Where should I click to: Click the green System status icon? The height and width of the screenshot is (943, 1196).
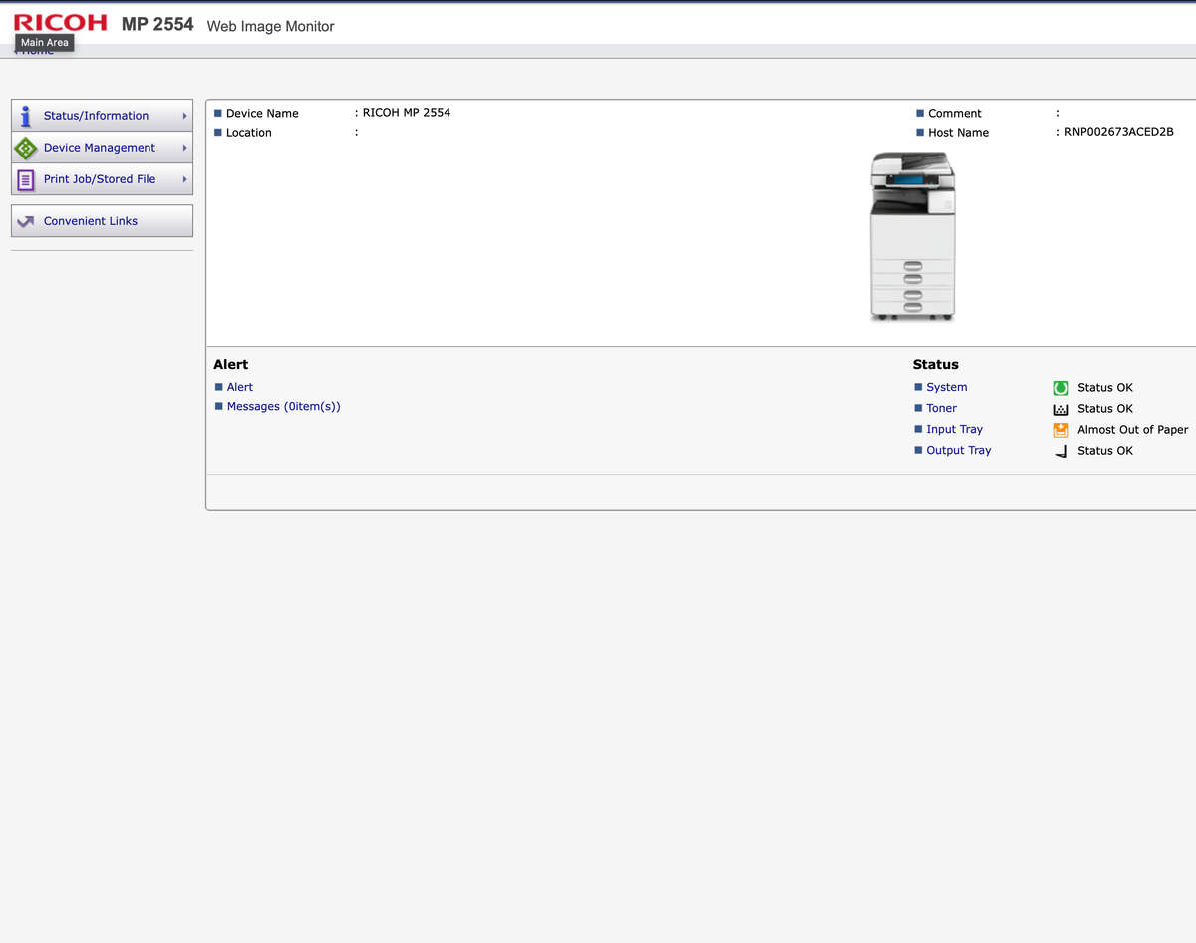(1060, 388)
